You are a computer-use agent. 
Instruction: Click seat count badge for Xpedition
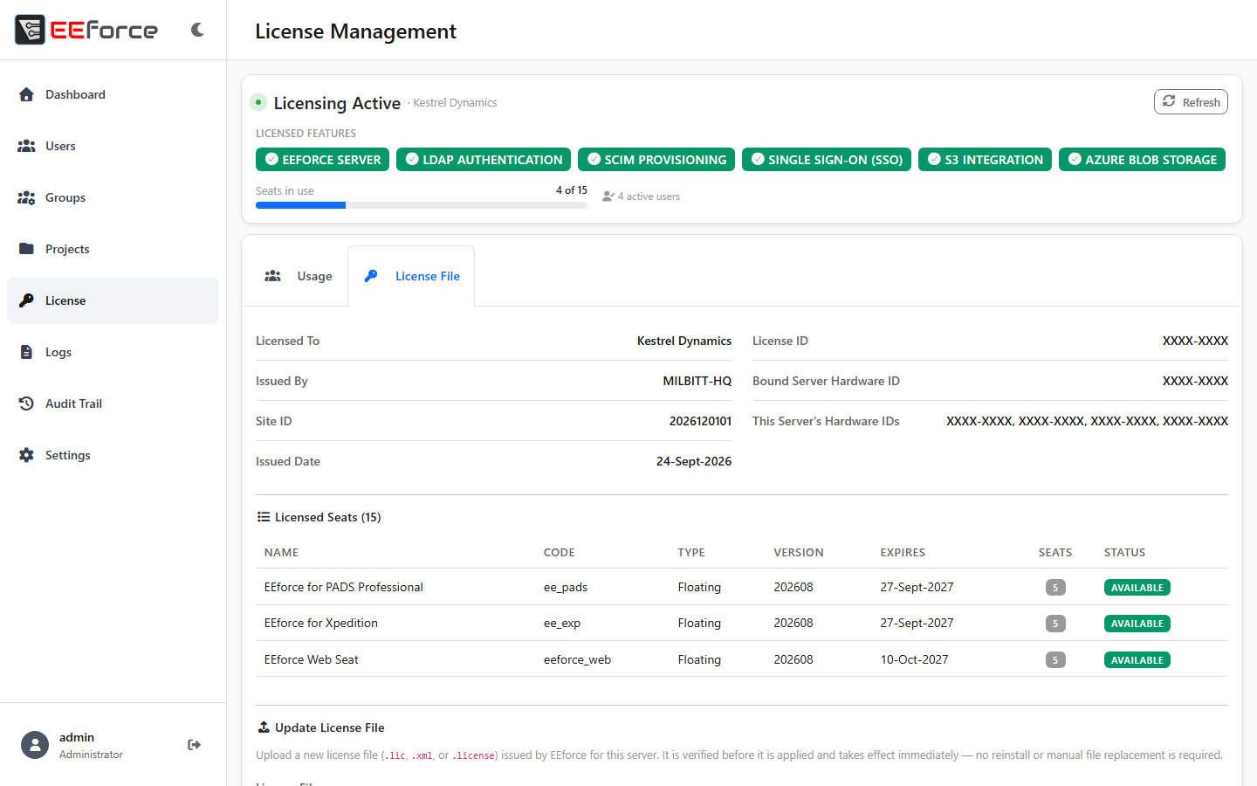click(1055, 624)
